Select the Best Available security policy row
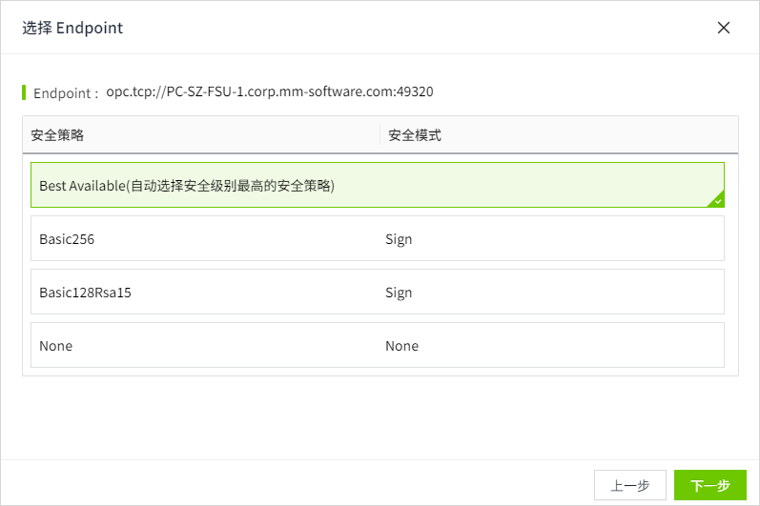 click(187, 186)
